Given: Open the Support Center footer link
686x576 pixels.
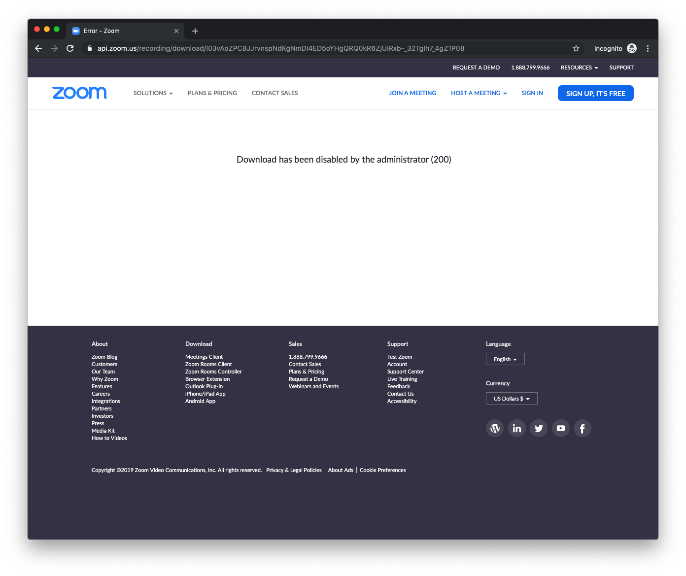Looking at the screenshot, I should pos(406,372).
